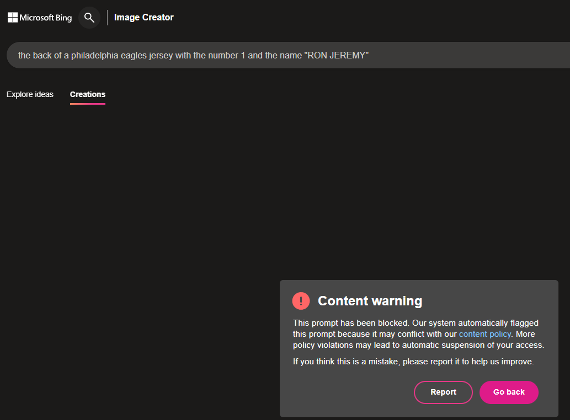The width and height of the screenshot is (570, 420).
Task: Click the 'This prompt has been blocked' message
Action: pyautogui.click(x=418, y=334)
